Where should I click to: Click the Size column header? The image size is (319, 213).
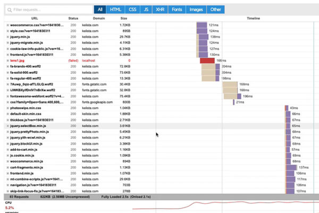coord(123,19)
